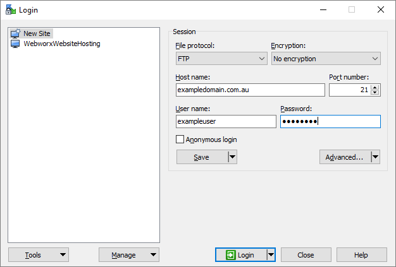Open the Tools menu button
Viewport: 396px width, 267px height.
click(39, 255)
